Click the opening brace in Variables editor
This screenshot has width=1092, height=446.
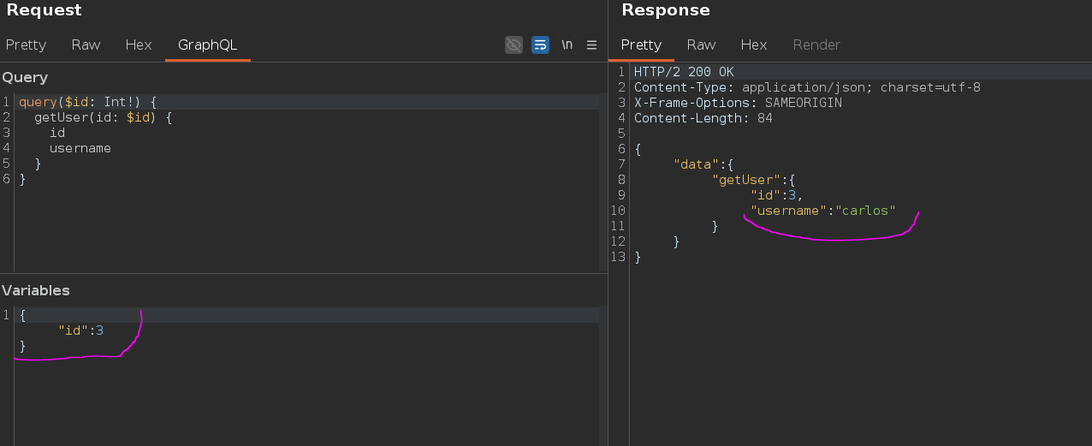pyautogui.click(x=22, y=315)
